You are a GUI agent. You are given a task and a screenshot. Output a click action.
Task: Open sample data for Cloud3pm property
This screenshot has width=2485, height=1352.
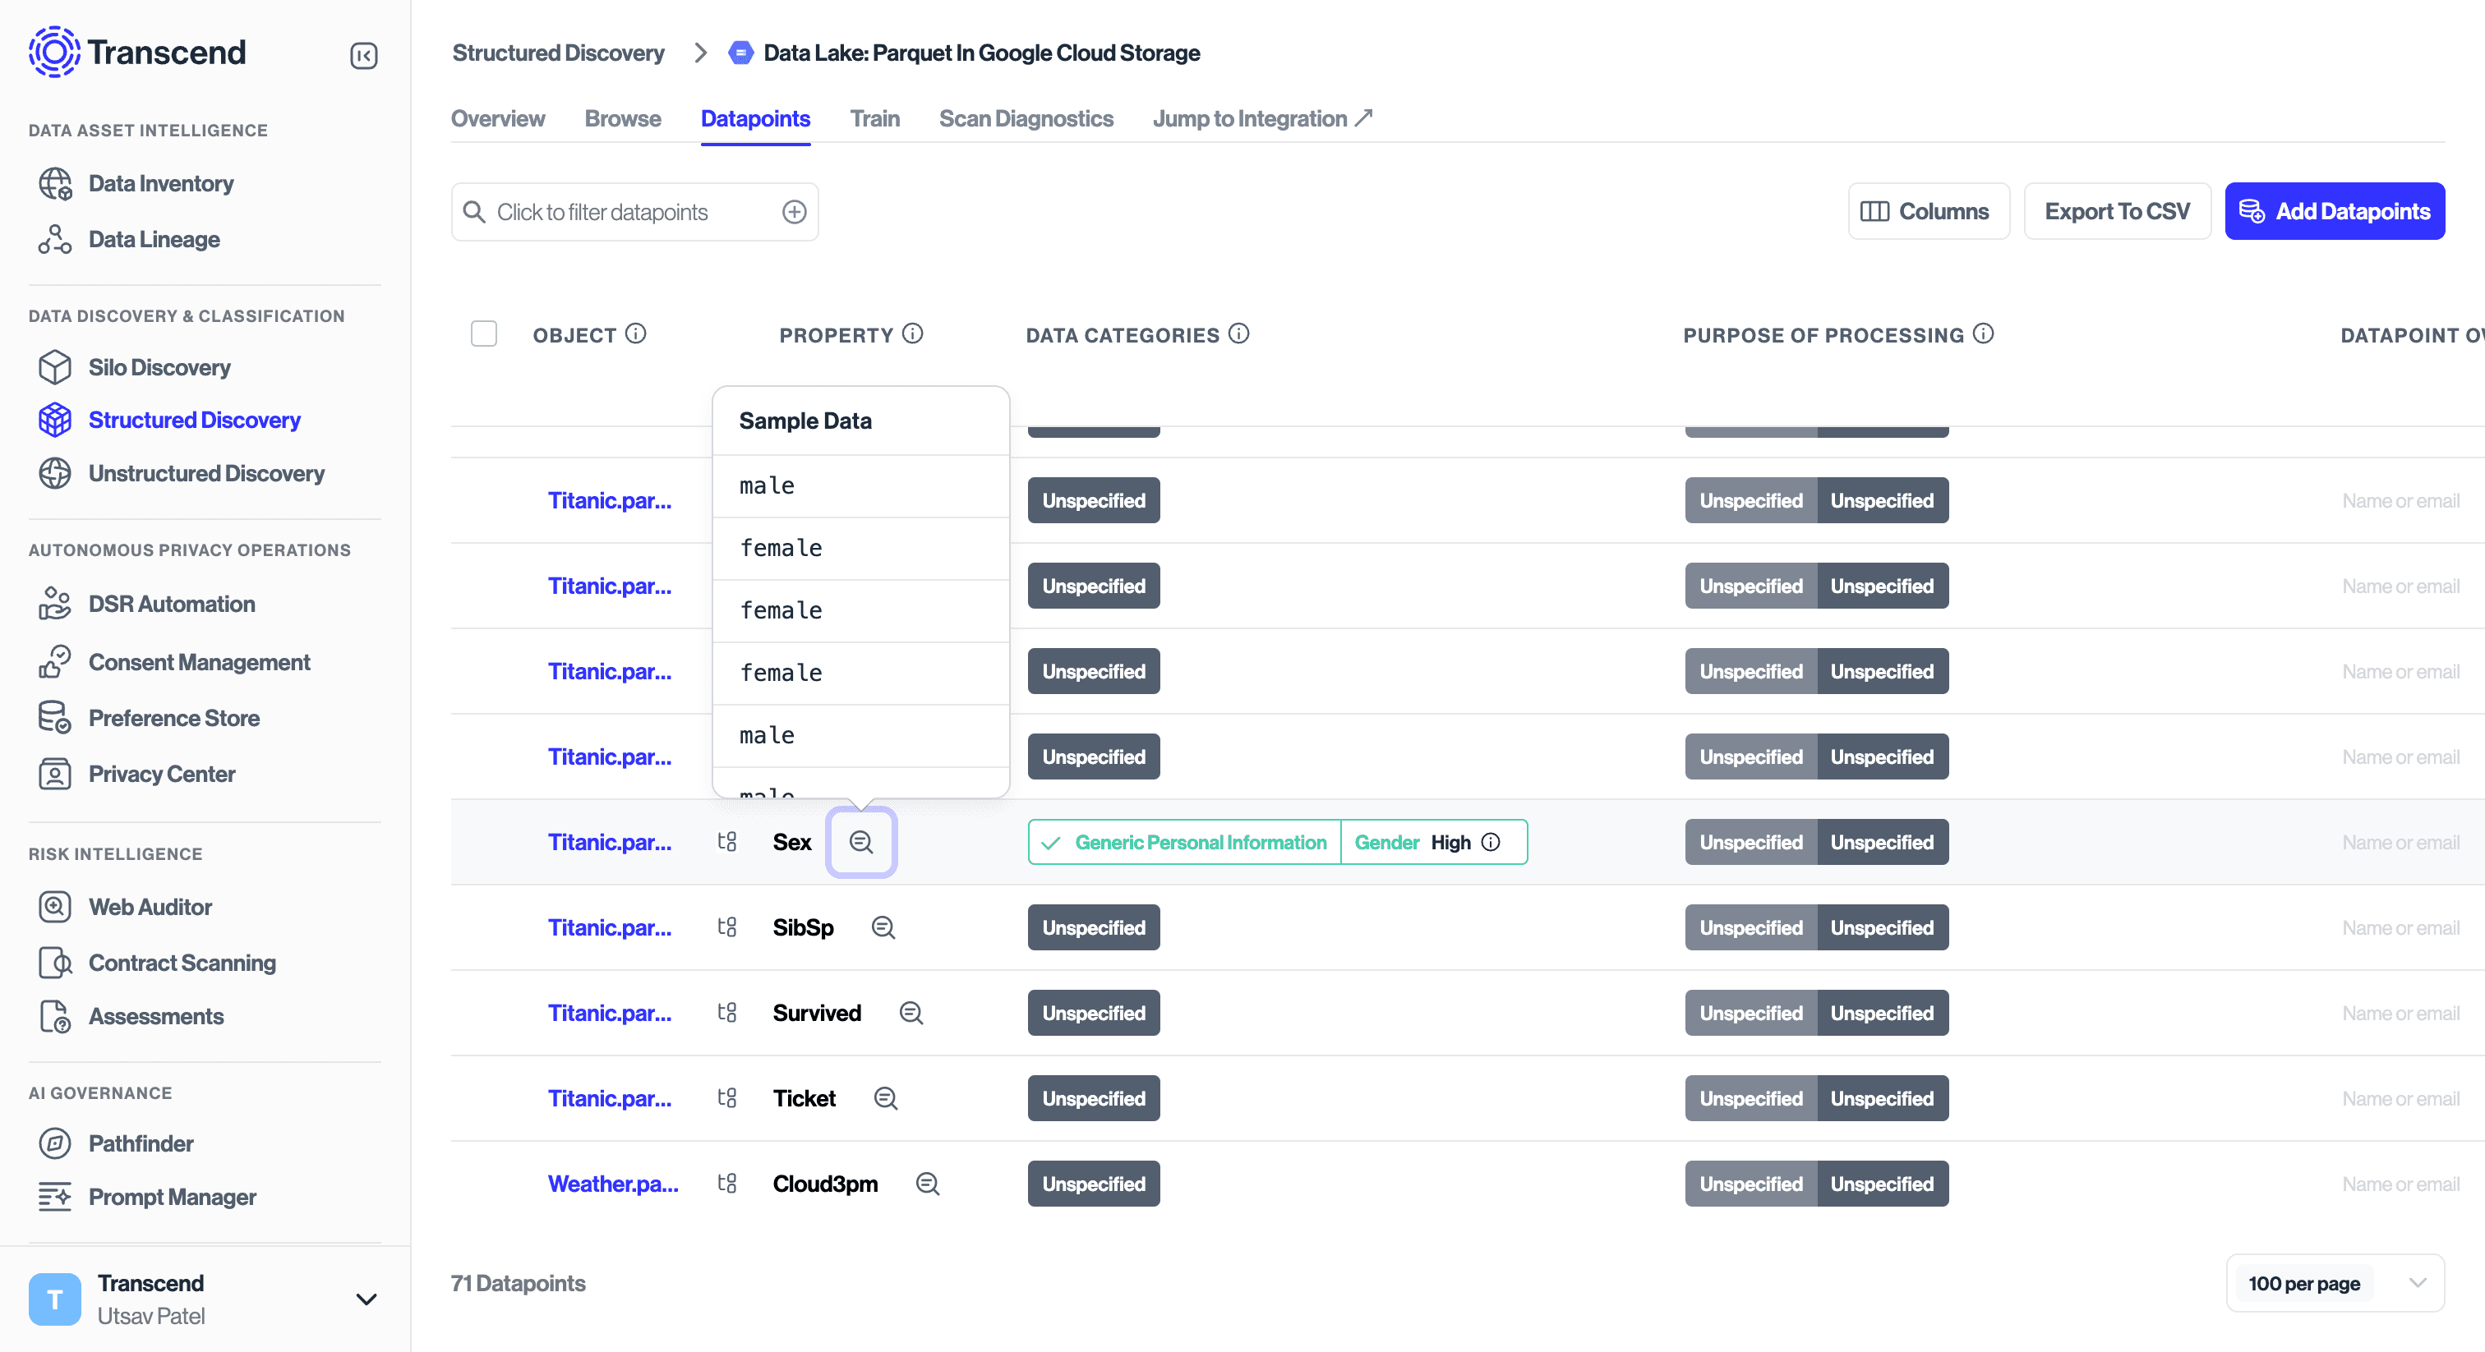[x=927, y=1184]
